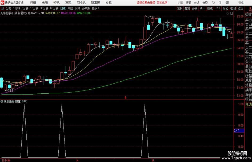The image size is (252, 162).
Task: Open the 版面 menu
Action: (x=189, y=3)
